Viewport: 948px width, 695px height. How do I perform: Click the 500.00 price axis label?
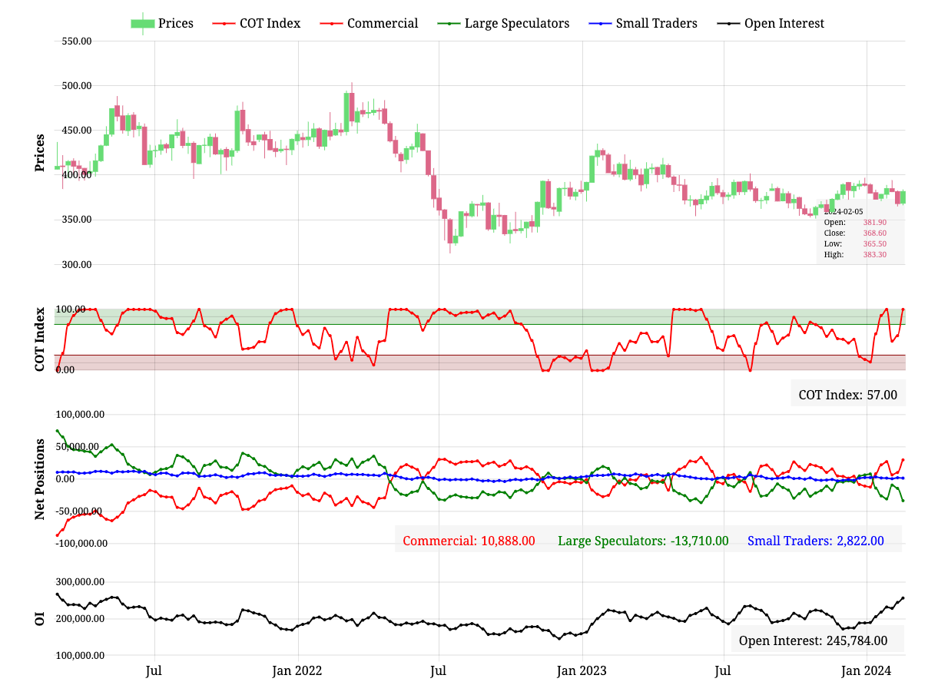77,85
